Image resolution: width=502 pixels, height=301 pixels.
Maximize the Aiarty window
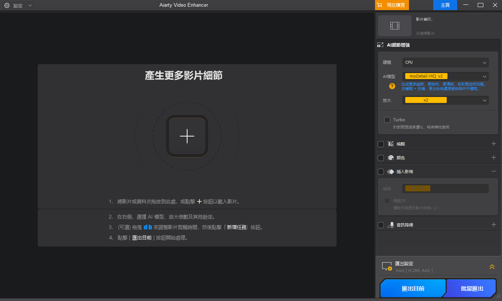tap(481, 5)
